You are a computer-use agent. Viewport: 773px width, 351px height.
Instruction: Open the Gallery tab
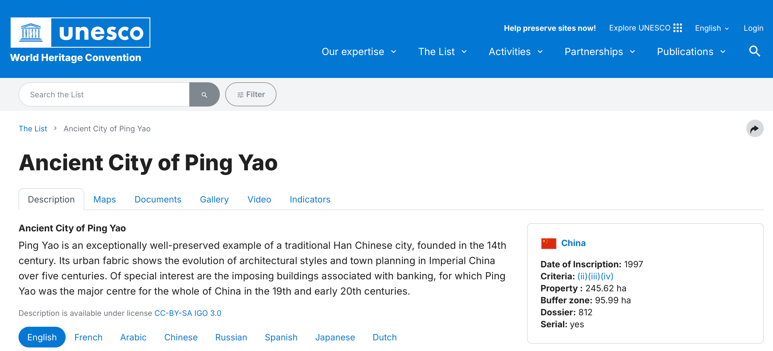[214, 199]
